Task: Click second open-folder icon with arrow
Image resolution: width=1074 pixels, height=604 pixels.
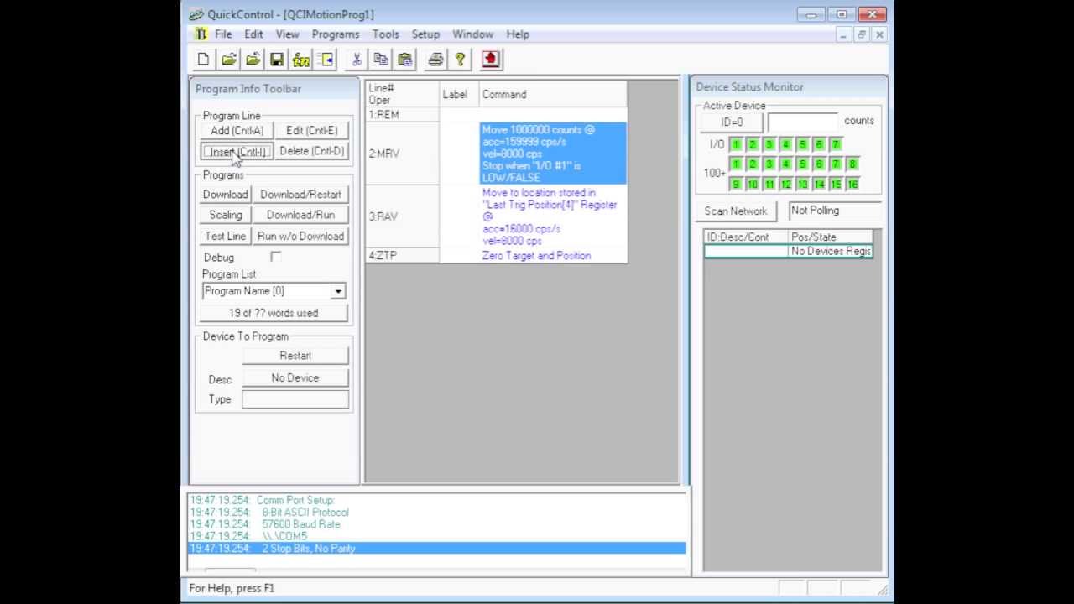Action: [253, 59]
